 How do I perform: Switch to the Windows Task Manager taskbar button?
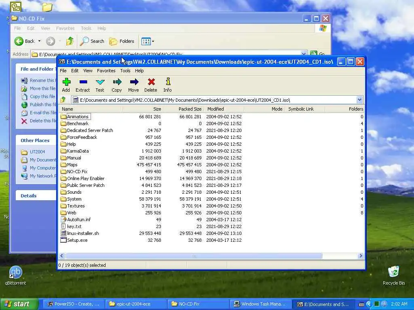(x=260, y=304)
